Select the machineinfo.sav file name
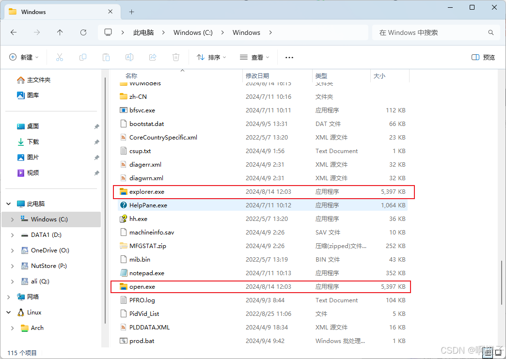Viewport: 506px width, 359px height. click(152, 232)
